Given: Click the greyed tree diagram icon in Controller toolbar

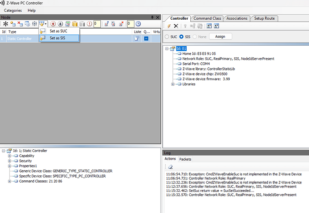Looking at the screenshot, I should click(x=193, y=26).
